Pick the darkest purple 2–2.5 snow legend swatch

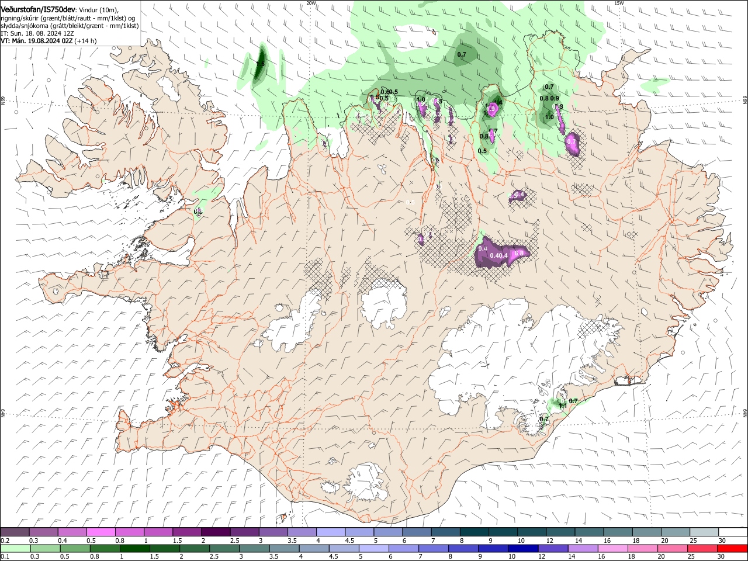coord(216,532)
